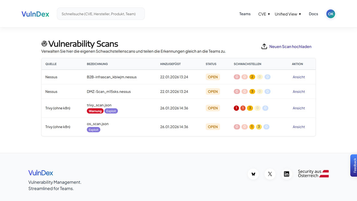357x201 pixels.
Task: Click the Schnellsuche search field
Action: click(x=101, y=14)
